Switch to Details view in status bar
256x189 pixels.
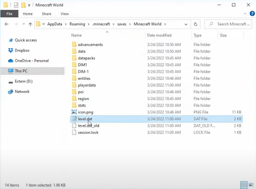click(244, 185)
